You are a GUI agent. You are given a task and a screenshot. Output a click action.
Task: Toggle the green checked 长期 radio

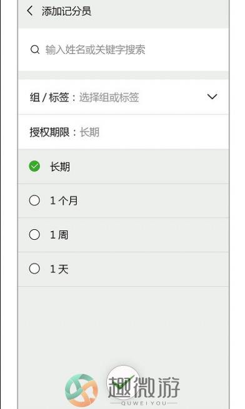(x=34, y=166)
